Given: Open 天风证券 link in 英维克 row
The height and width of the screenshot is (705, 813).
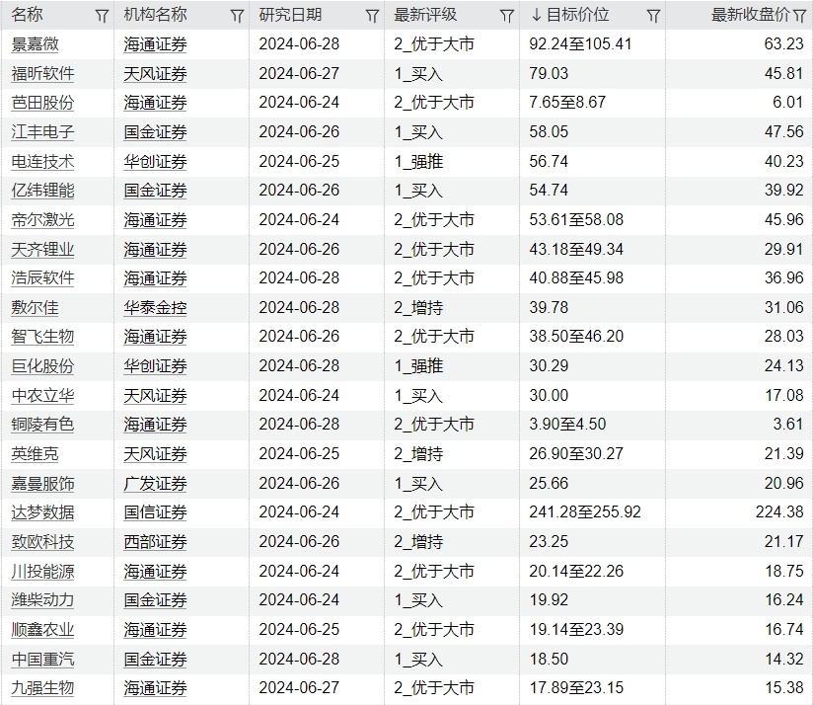Looking at the screenshot, I should point(155,454).
